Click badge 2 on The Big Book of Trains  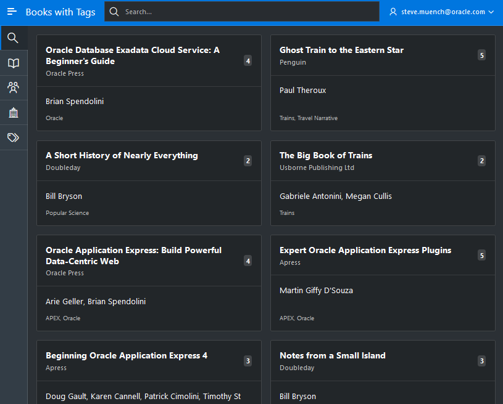click(481, 161)
